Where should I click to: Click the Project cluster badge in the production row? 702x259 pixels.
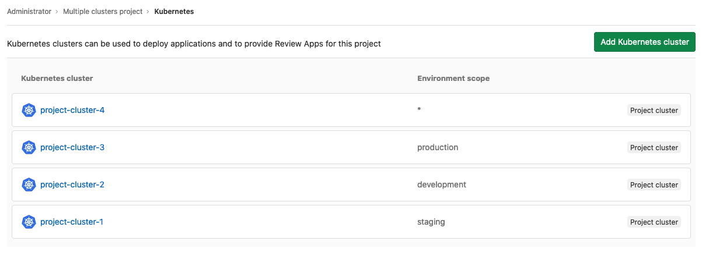tap(654, 148)
